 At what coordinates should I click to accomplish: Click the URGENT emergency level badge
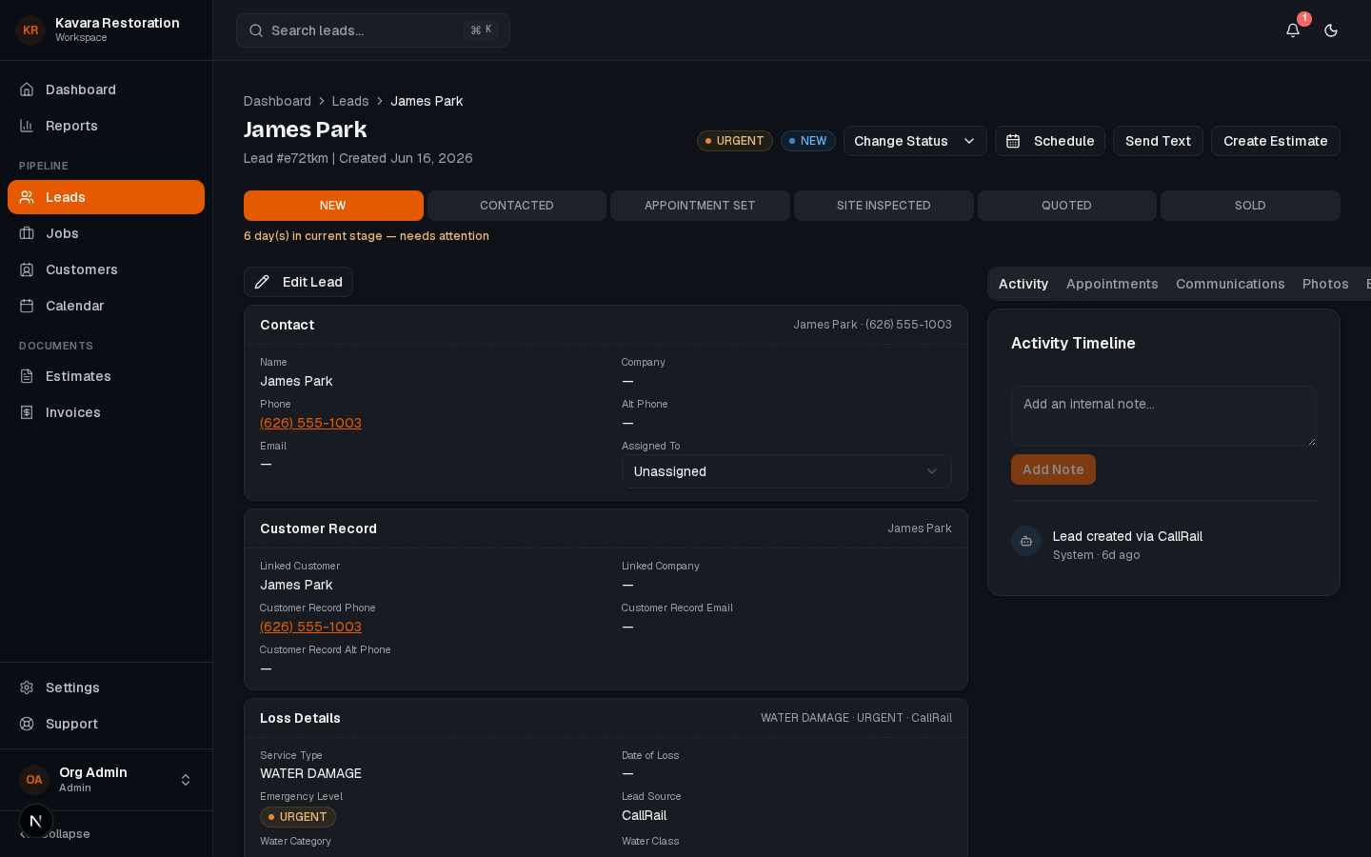click(298, 817)
